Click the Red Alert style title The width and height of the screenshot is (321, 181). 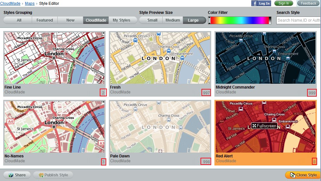[x=224, y=156]
